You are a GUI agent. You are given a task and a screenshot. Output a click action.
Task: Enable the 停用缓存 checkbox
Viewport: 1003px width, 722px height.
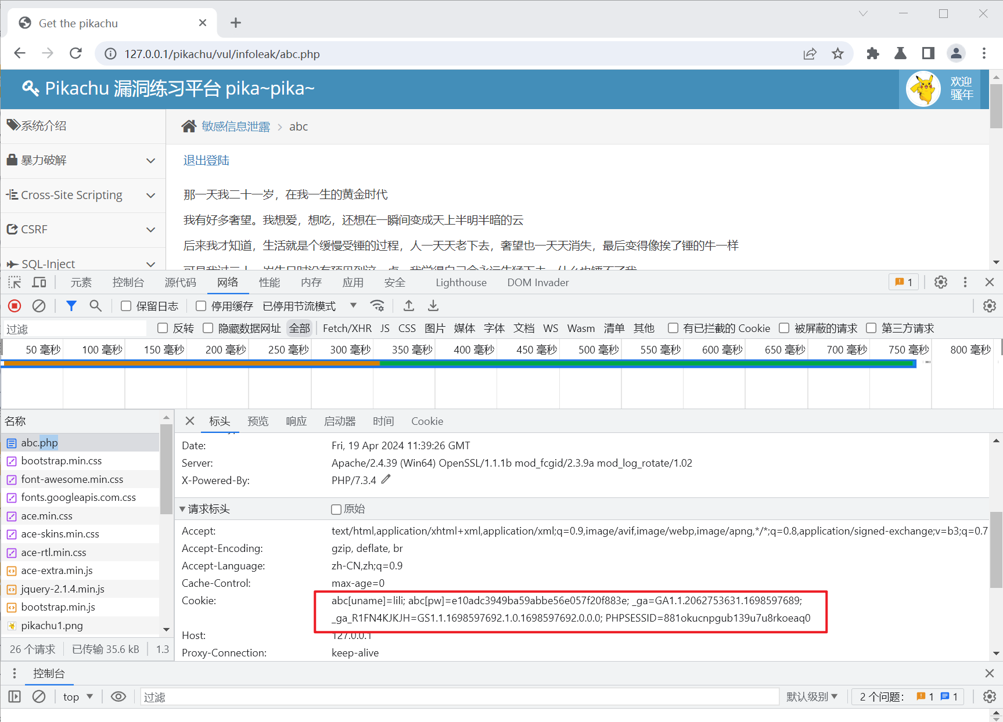pos(201,306)
